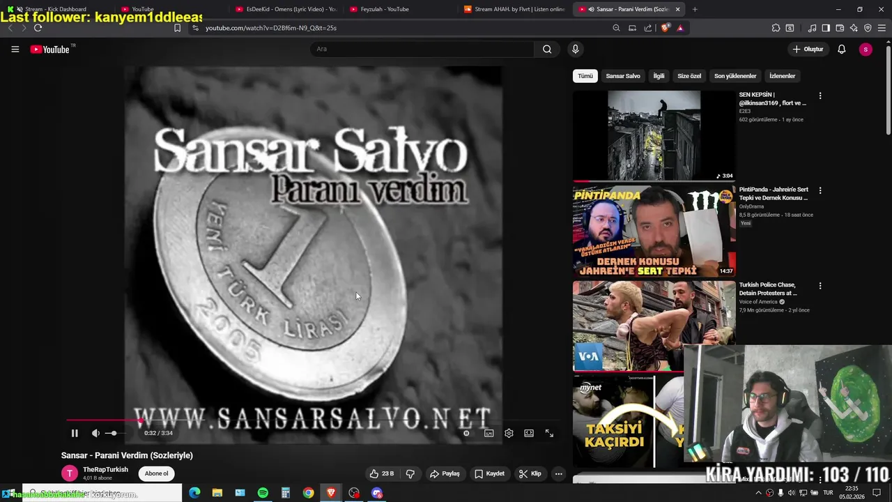Open the player settings gear

pos(509,433)
